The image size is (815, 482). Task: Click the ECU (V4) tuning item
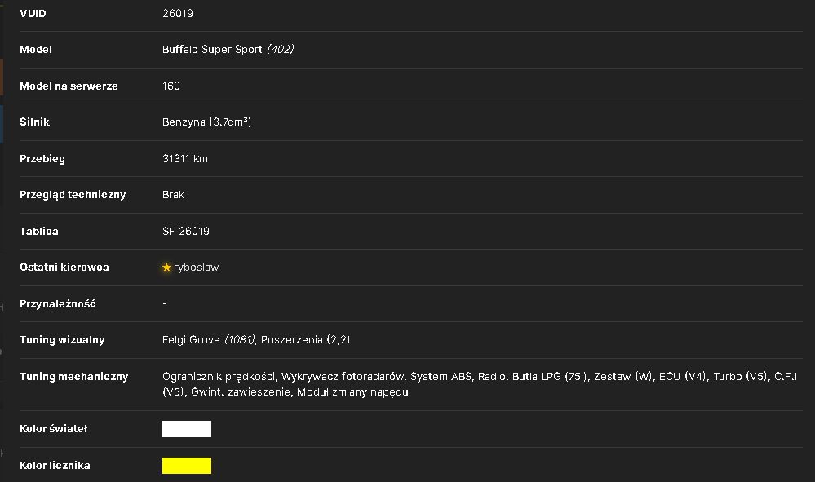click(683, 377)
